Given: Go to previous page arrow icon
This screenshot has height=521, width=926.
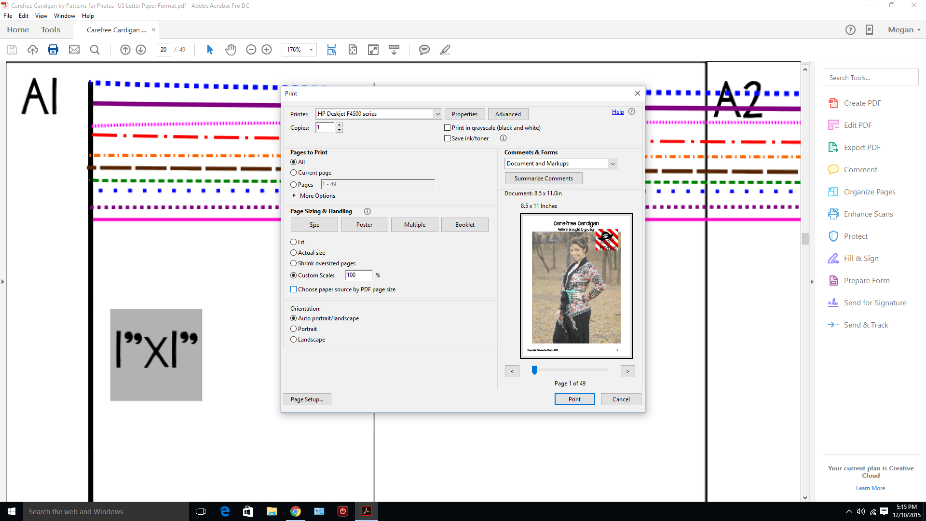Looking at the screenshot, I should click(125, 50).
